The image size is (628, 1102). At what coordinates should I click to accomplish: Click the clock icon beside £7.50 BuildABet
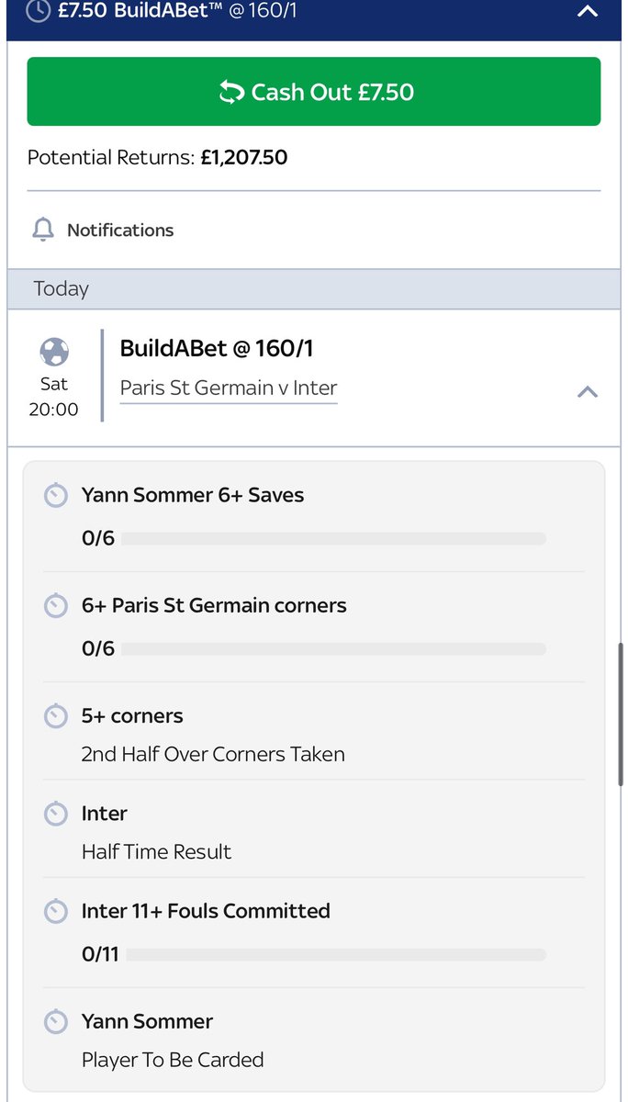[x=39, y=11]
